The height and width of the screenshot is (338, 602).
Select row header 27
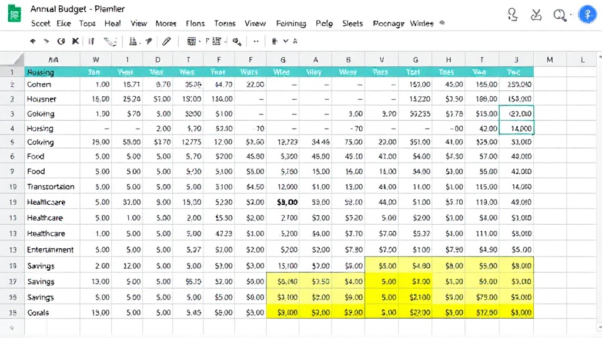tap(12, 281)
